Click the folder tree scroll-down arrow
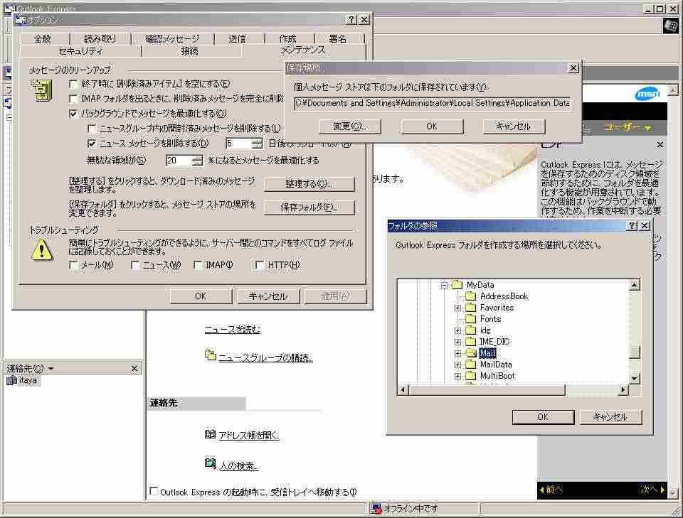The width and height of the screenshot is (683, 518). (x=635, y=379)
